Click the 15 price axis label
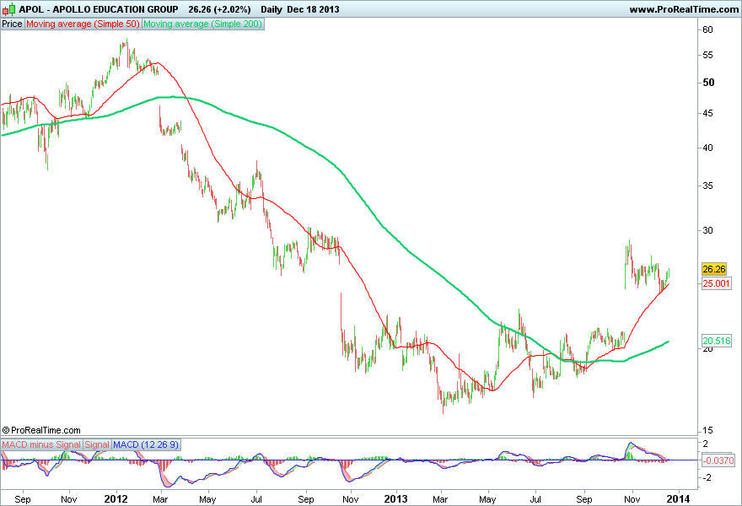Image resolution: width=742 pixels, height=506 pixels. (708, 431)
